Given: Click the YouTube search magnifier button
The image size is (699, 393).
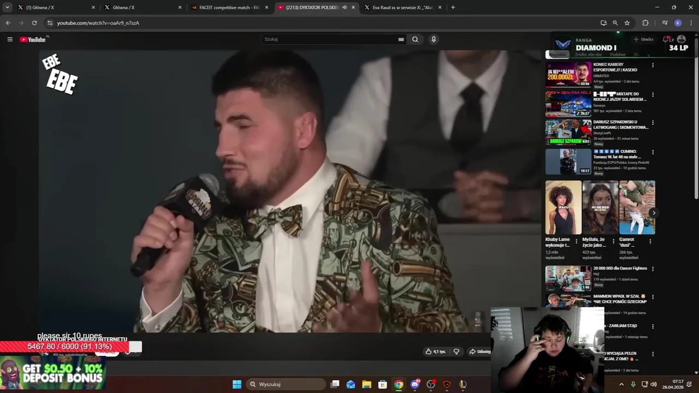Looking at the screenshot, I should click(415, 39).
